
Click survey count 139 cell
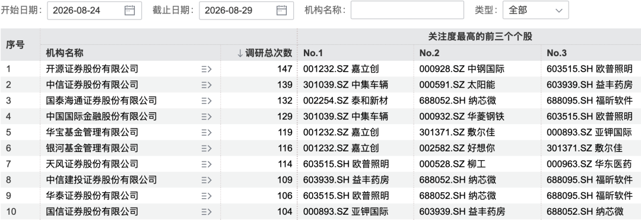285,85
